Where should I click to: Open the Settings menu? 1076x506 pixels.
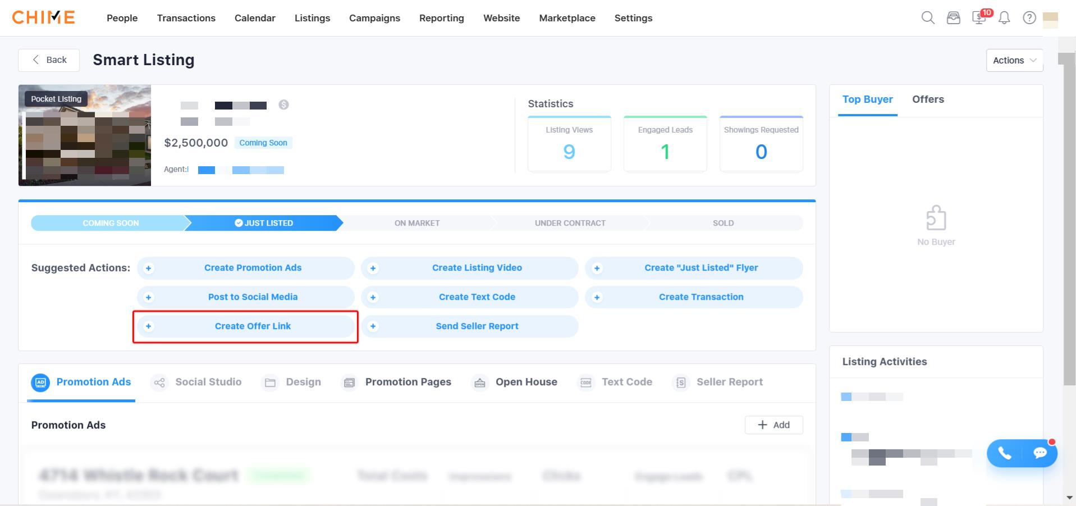(633, 18)
